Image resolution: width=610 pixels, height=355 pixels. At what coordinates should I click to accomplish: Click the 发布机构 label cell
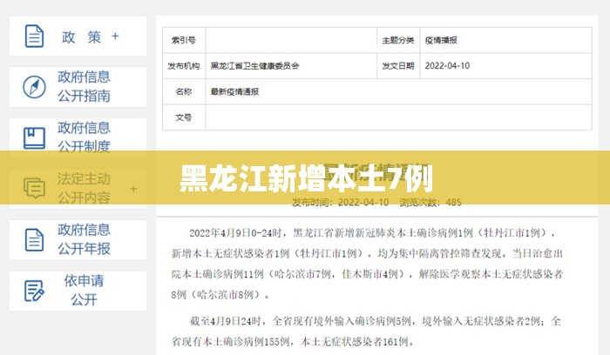[x=184, y=65]
